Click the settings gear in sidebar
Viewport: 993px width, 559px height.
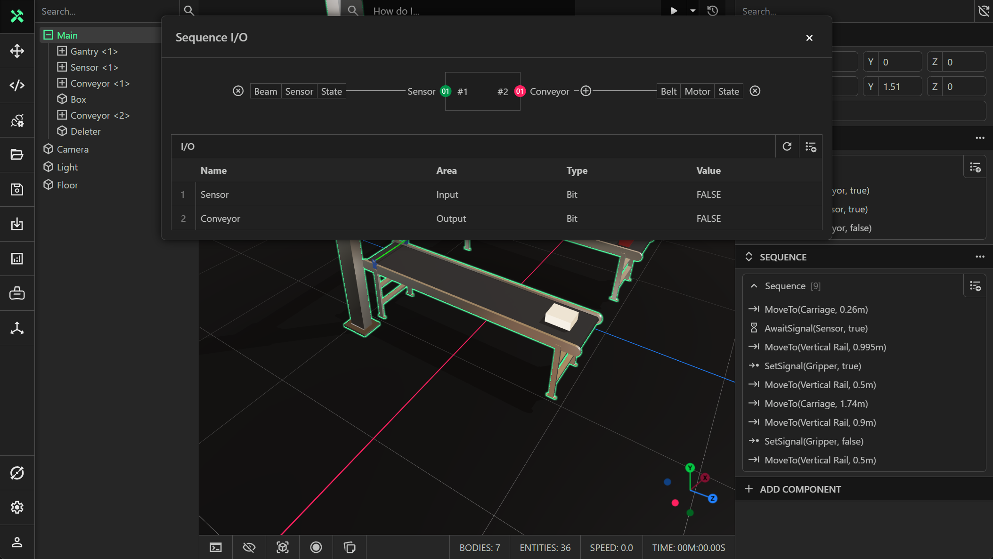coord(17,507)
